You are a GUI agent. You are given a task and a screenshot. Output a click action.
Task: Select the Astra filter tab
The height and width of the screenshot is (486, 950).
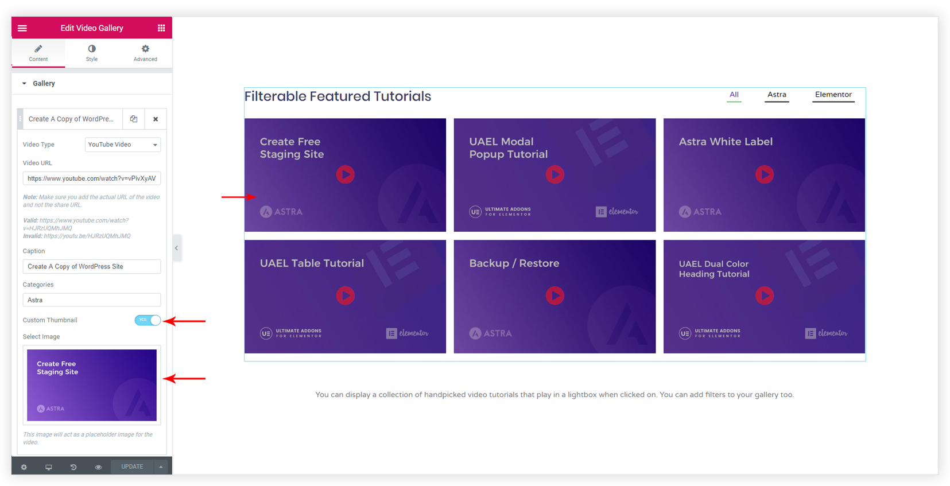pyautogui.click(x=777, y=95)
